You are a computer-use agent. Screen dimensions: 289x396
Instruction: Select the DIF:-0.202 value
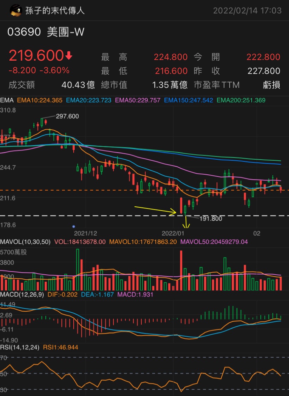click(x=62, y=295)
